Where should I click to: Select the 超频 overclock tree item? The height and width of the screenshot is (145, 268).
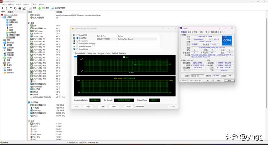pyautogui.click(x=10, y=30)
